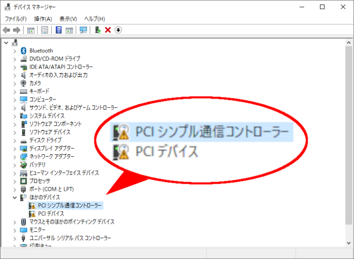Expand the システム デバイス node
The image size is (354, 259).
[x=15, y=116]
